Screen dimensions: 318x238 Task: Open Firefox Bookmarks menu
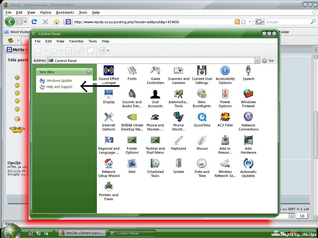point(65,12)
